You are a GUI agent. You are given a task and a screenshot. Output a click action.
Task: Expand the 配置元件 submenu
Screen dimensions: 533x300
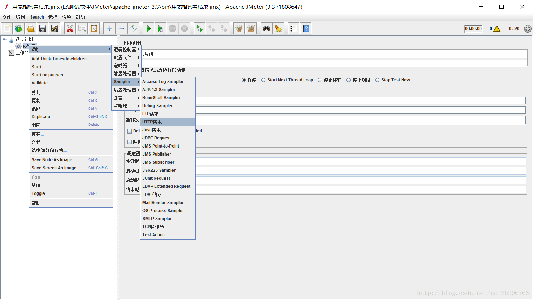[x=126, y=57]
